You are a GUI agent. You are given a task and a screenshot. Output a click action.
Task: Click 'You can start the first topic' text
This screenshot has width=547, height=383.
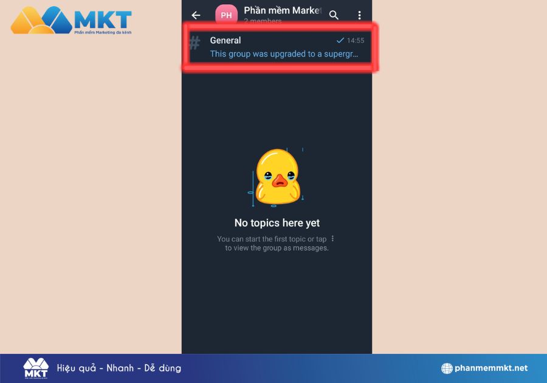[x=272, y=240]
